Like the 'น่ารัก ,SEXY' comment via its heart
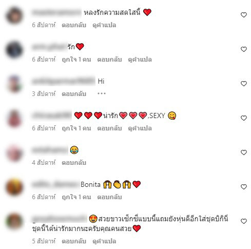 244,118
